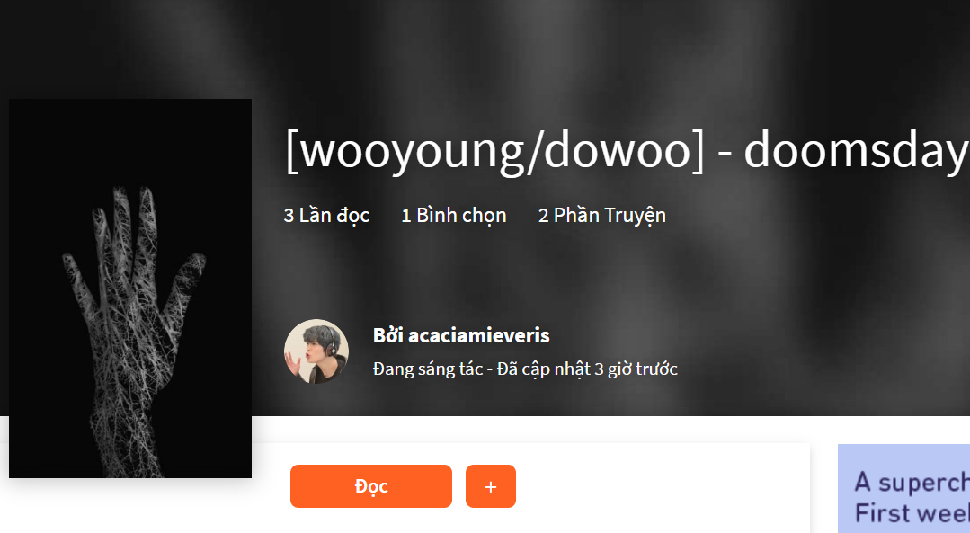Click the blurred dark header background above title
The width and height of the screenshot is (970, 533).
tap(556, 56)
